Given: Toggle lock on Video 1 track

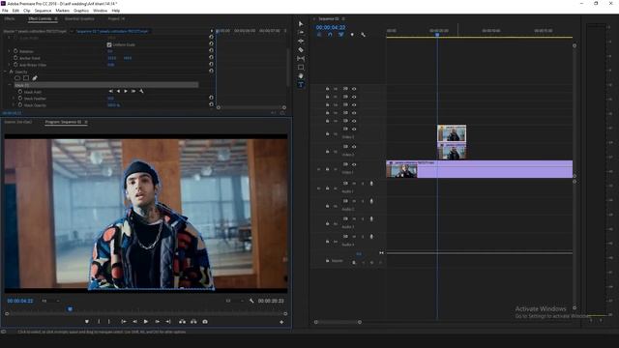Looking at the screenshot, I should (x=327, y=169).
